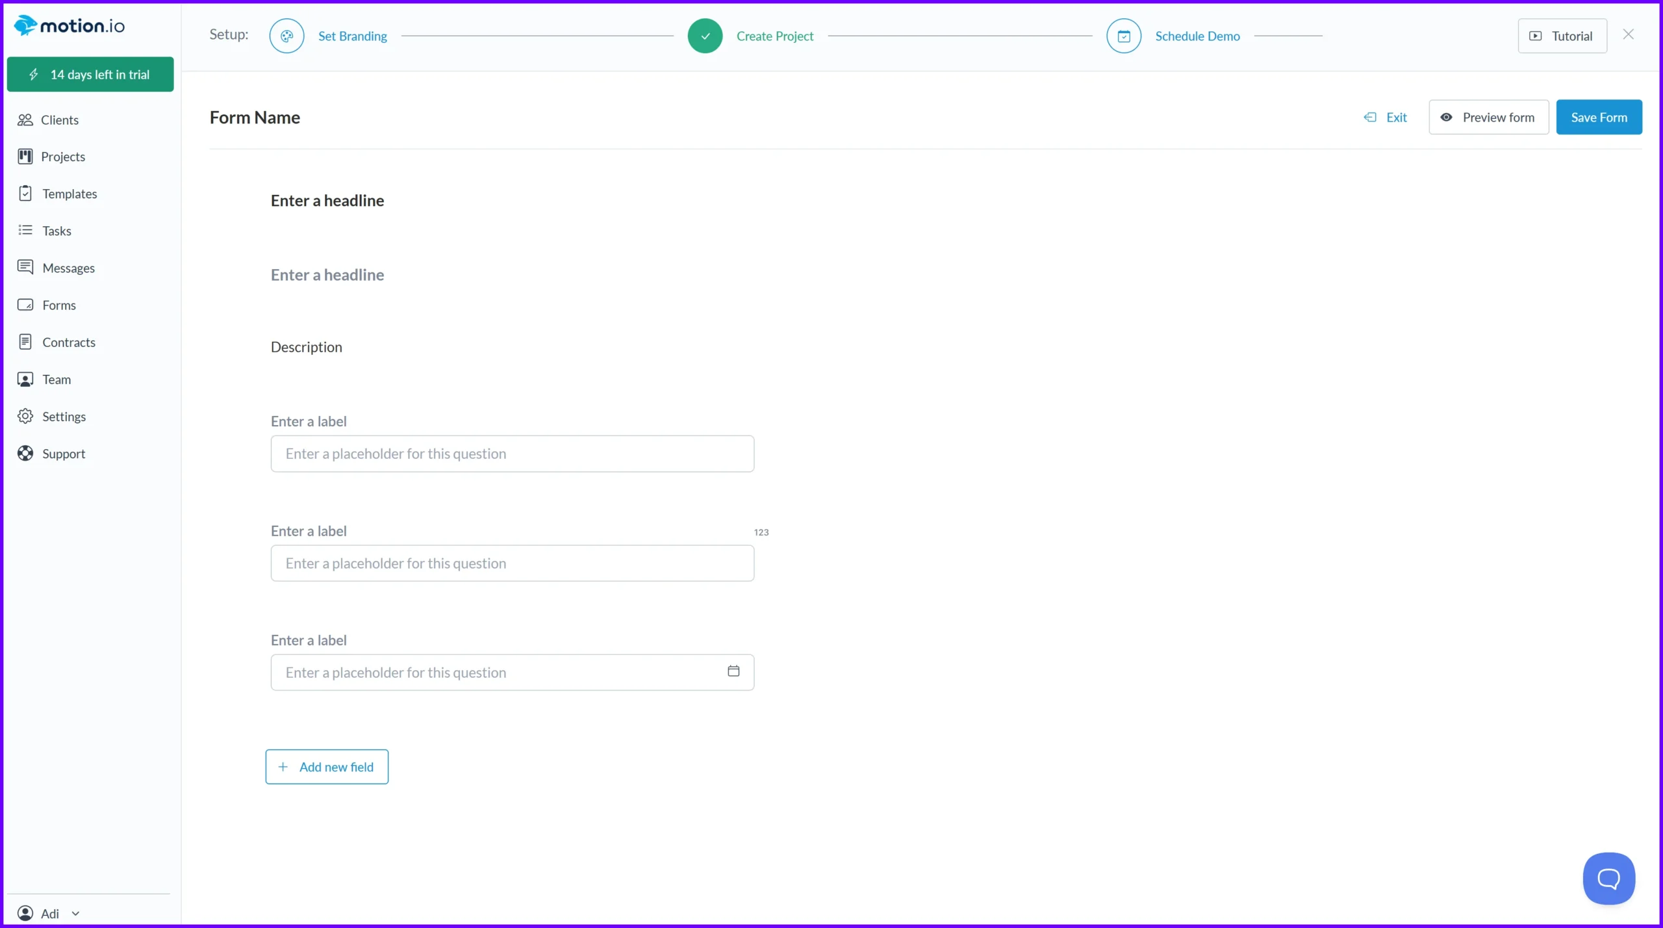
Task: Click the Schedule Demo calendar icon
Action: 1123,36
